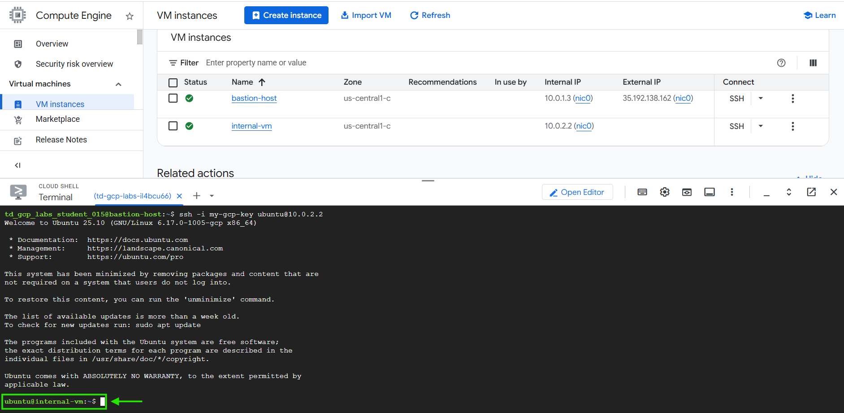Open column display options icon

813,63
